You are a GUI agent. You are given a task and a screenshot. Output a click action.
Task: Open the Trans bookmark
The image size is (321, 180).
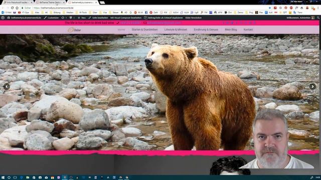tap(298, 12)
